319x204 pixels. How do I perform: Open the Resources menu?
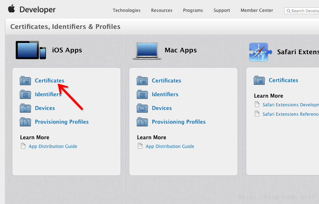pyautogui.click(x=162, y=10)
